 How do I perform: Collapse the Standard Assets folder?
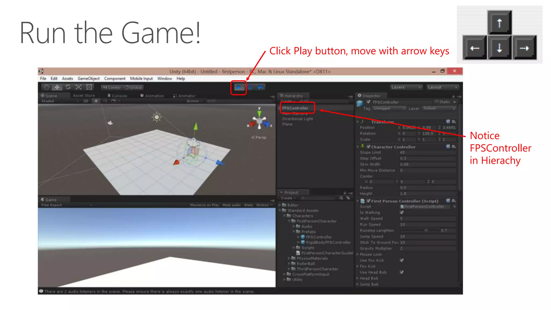click(280, 210)
